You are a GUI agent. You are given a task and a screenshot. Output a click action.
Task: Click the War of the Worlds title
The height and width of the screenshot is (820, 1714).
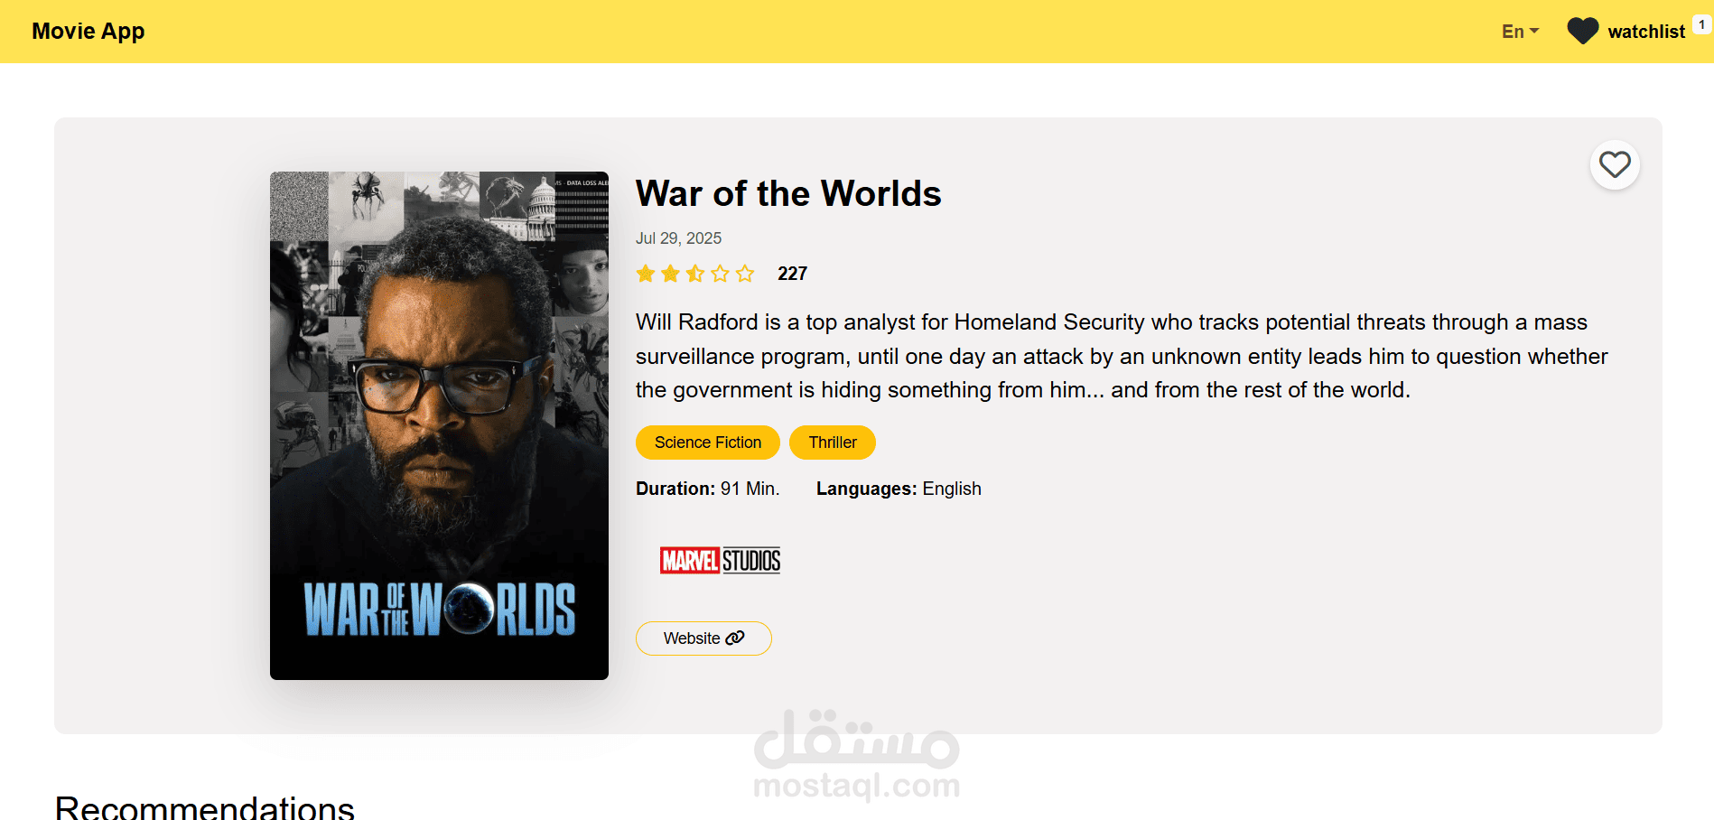pyautogui.click(x=788, y=193)
